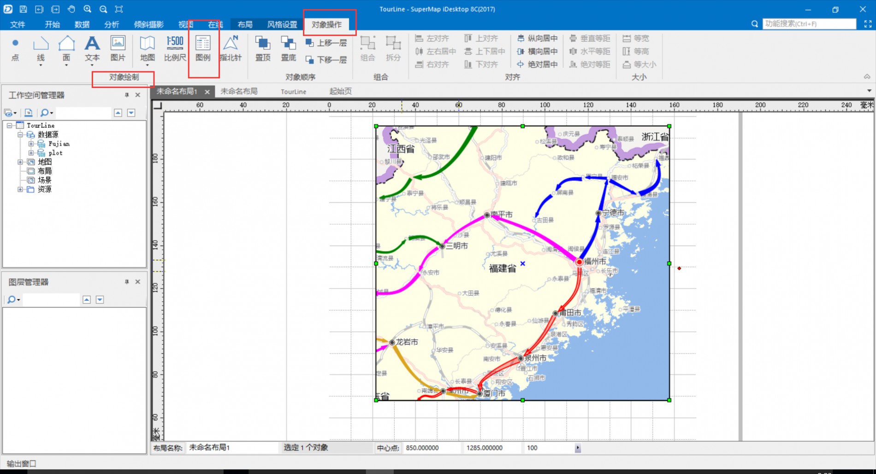Switch to the 布局 ribbon tab
The height and width of the screenshot is (474, 876).
click(x=245, y=24)
